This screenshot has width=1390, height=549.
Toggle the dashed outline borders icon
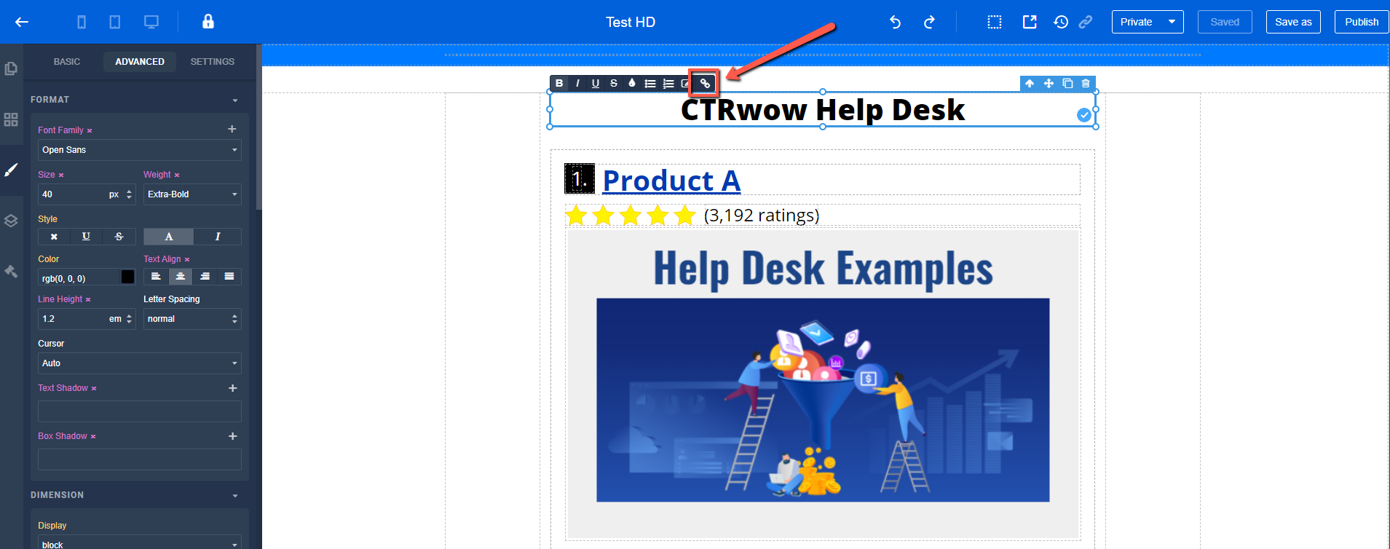pos(995,22)
